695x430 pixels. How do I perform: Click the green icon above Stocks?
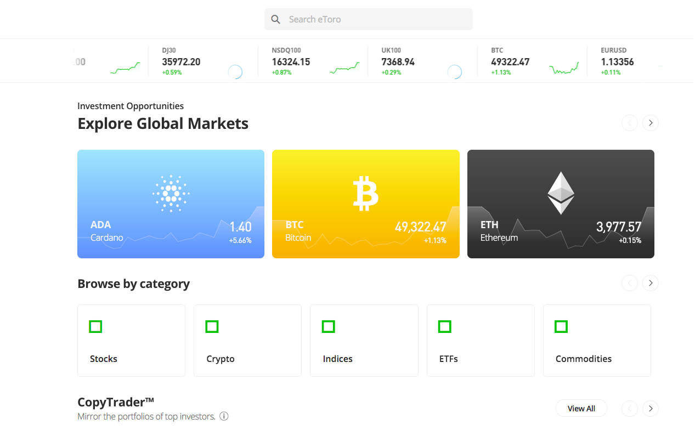click(x=95, y=327)
